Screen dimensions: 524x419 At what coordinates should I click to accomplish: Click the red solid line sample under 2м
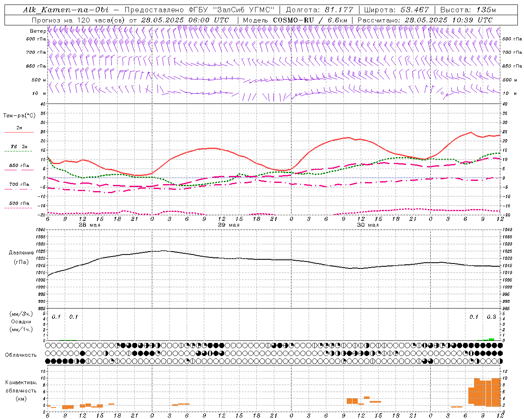coord(19,133)
